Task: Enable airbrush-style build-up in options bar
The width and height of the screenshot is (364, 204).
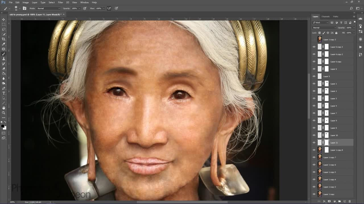Action: pyautogui.click(x=109, y=8)
